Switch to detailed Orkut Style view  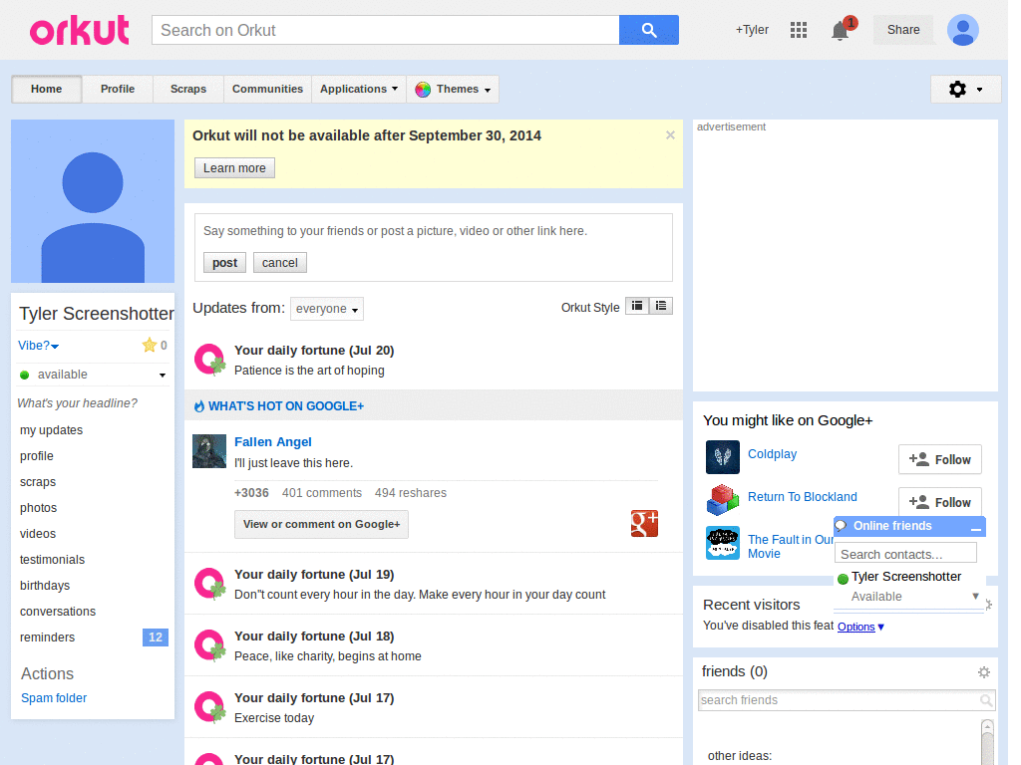[x=637, y=306]
